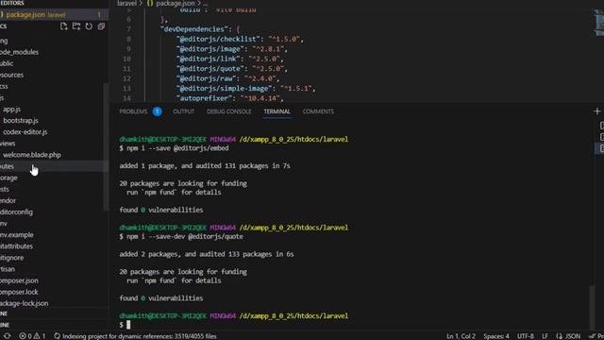
Task: Click the laravel breadcrumb segment
Action: pyautogui.click(x=126, y=3)
